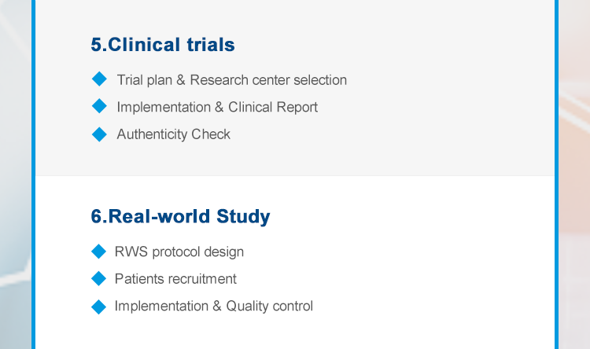Image resolution: width=590 pixels, height=349 pixels.
Task: Select Patients recruitment item text
Action: coord(175,279)
